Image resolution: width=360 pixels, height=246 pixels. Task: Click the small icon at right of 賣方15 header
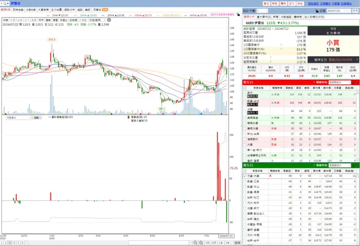[354, 165]
